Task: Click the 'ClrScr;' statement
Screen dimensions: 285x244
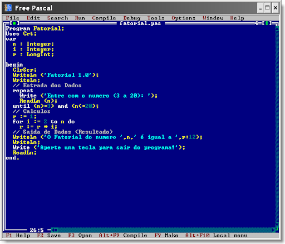Action: tap(24, 70)
